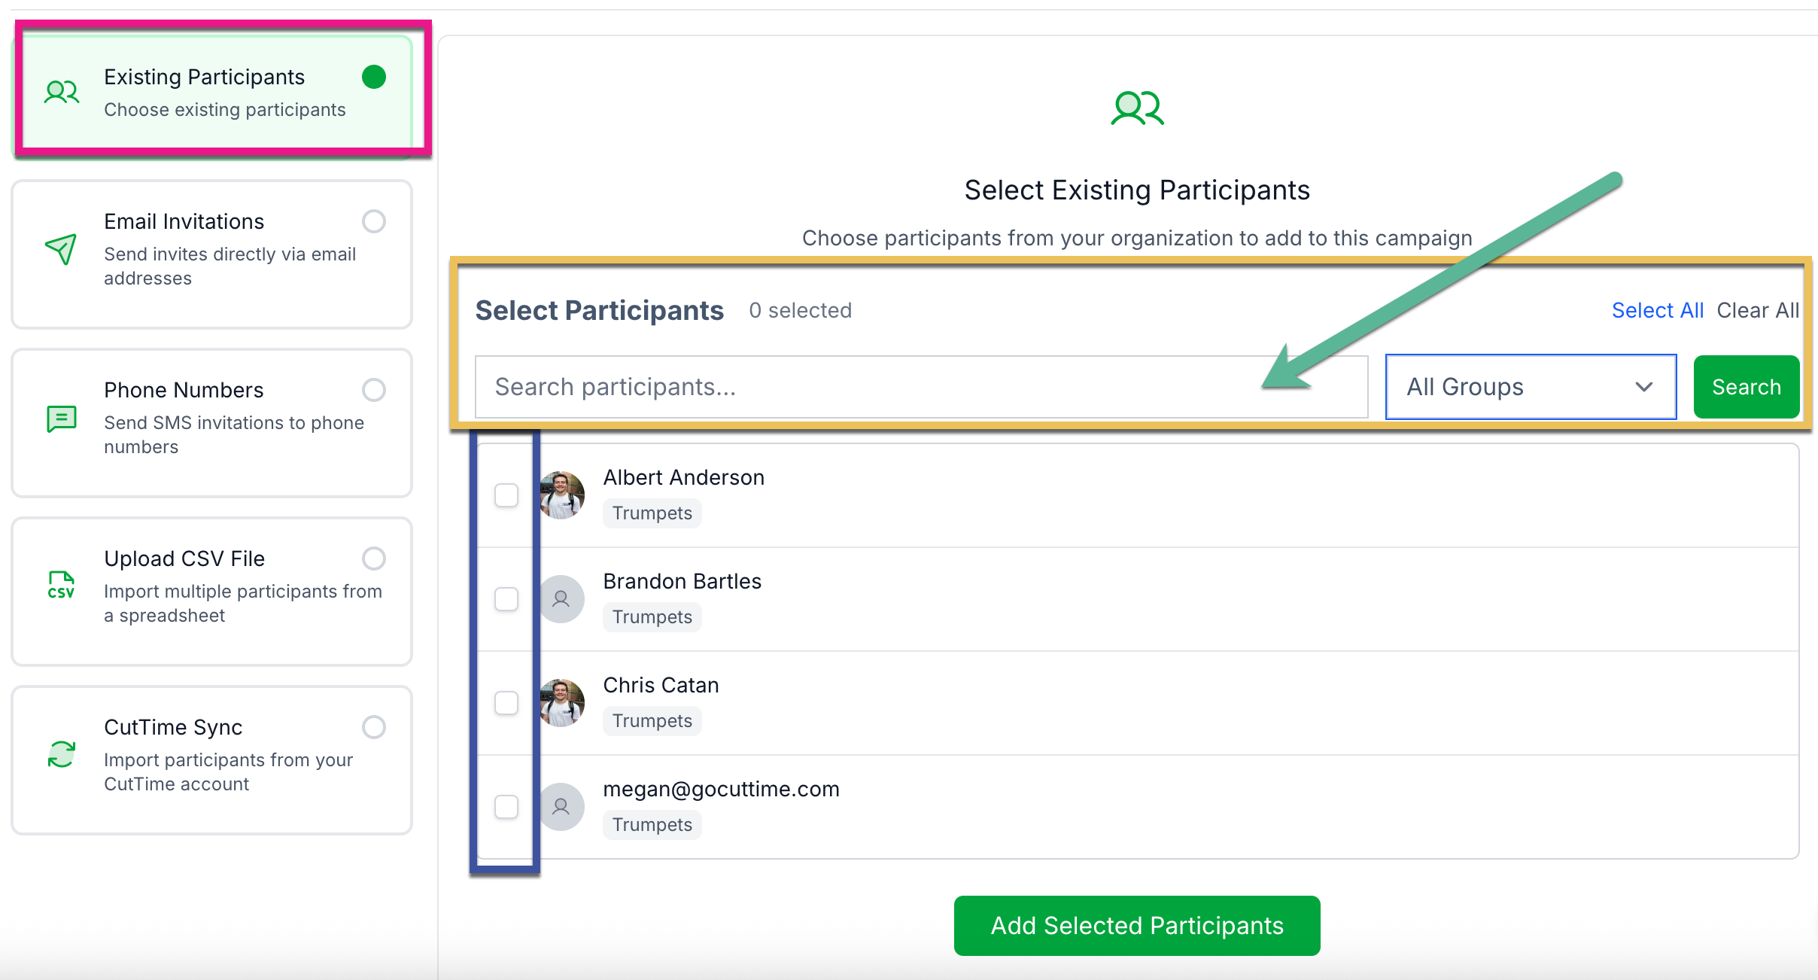
Task: Click the Upload CSV File icon
Action: tap(61, 585)
